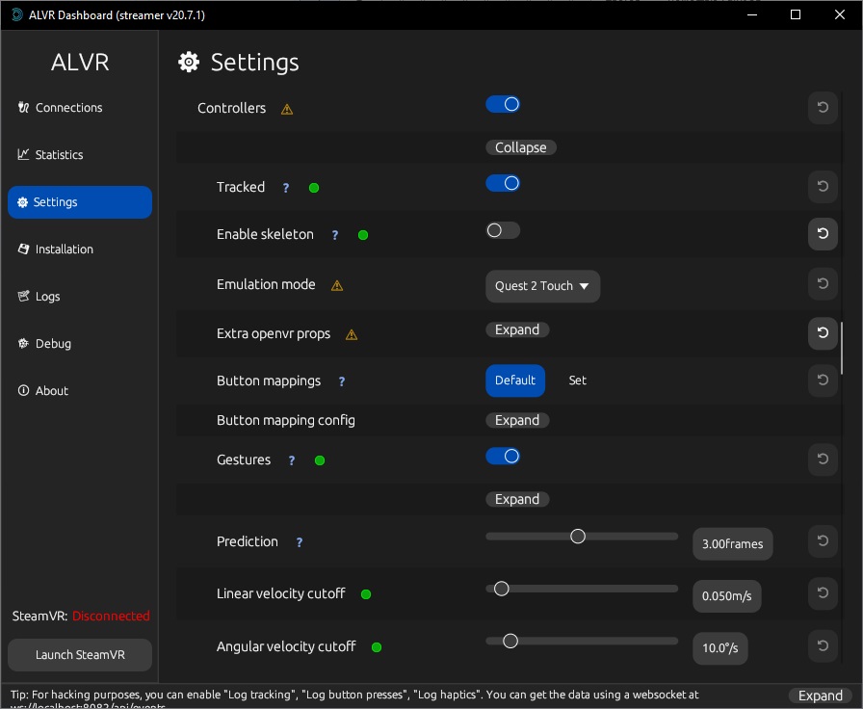Click the Tracked help question mark
Viewport: 863px width, 709px height.
(x=286, y=188)
